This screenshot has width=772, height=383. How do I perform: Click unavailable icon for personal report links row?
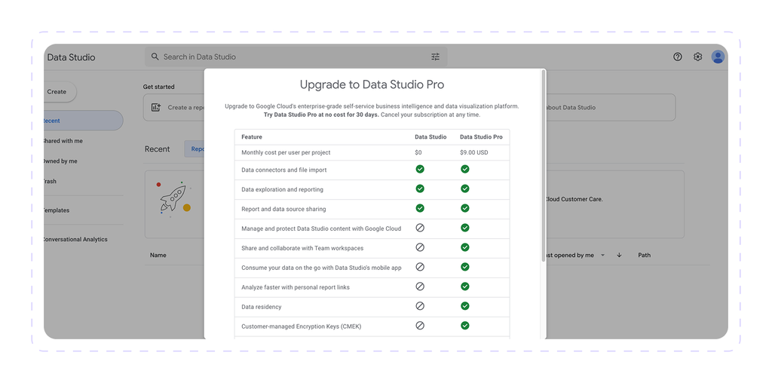420,286
